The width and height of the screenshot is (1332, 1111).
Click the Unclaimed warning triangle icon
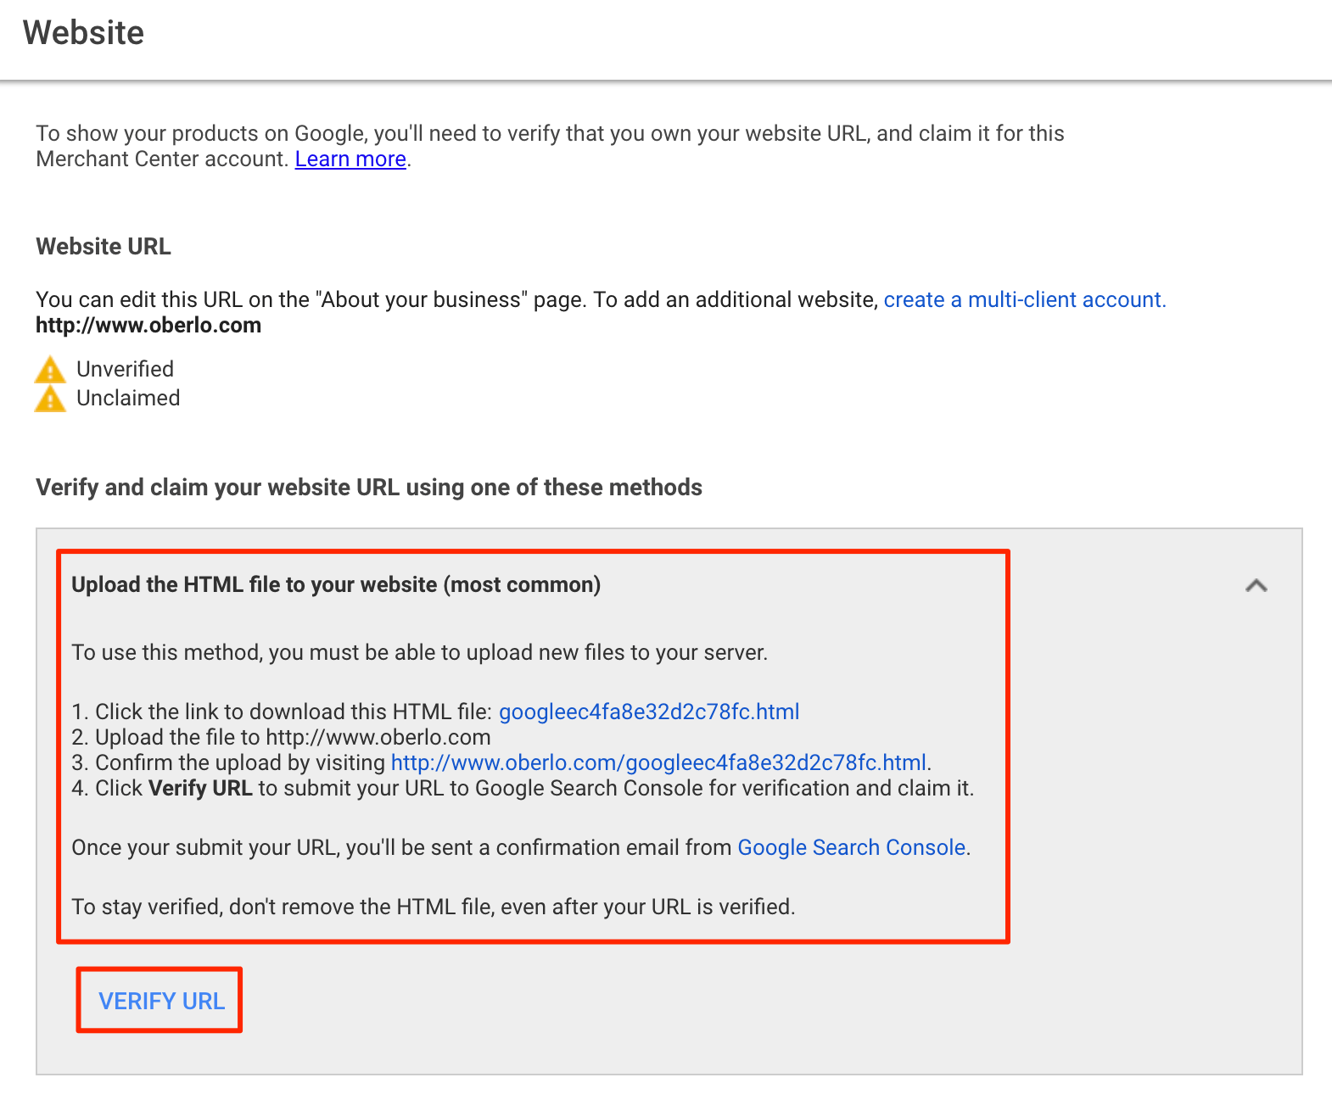(x=50, y=399)
